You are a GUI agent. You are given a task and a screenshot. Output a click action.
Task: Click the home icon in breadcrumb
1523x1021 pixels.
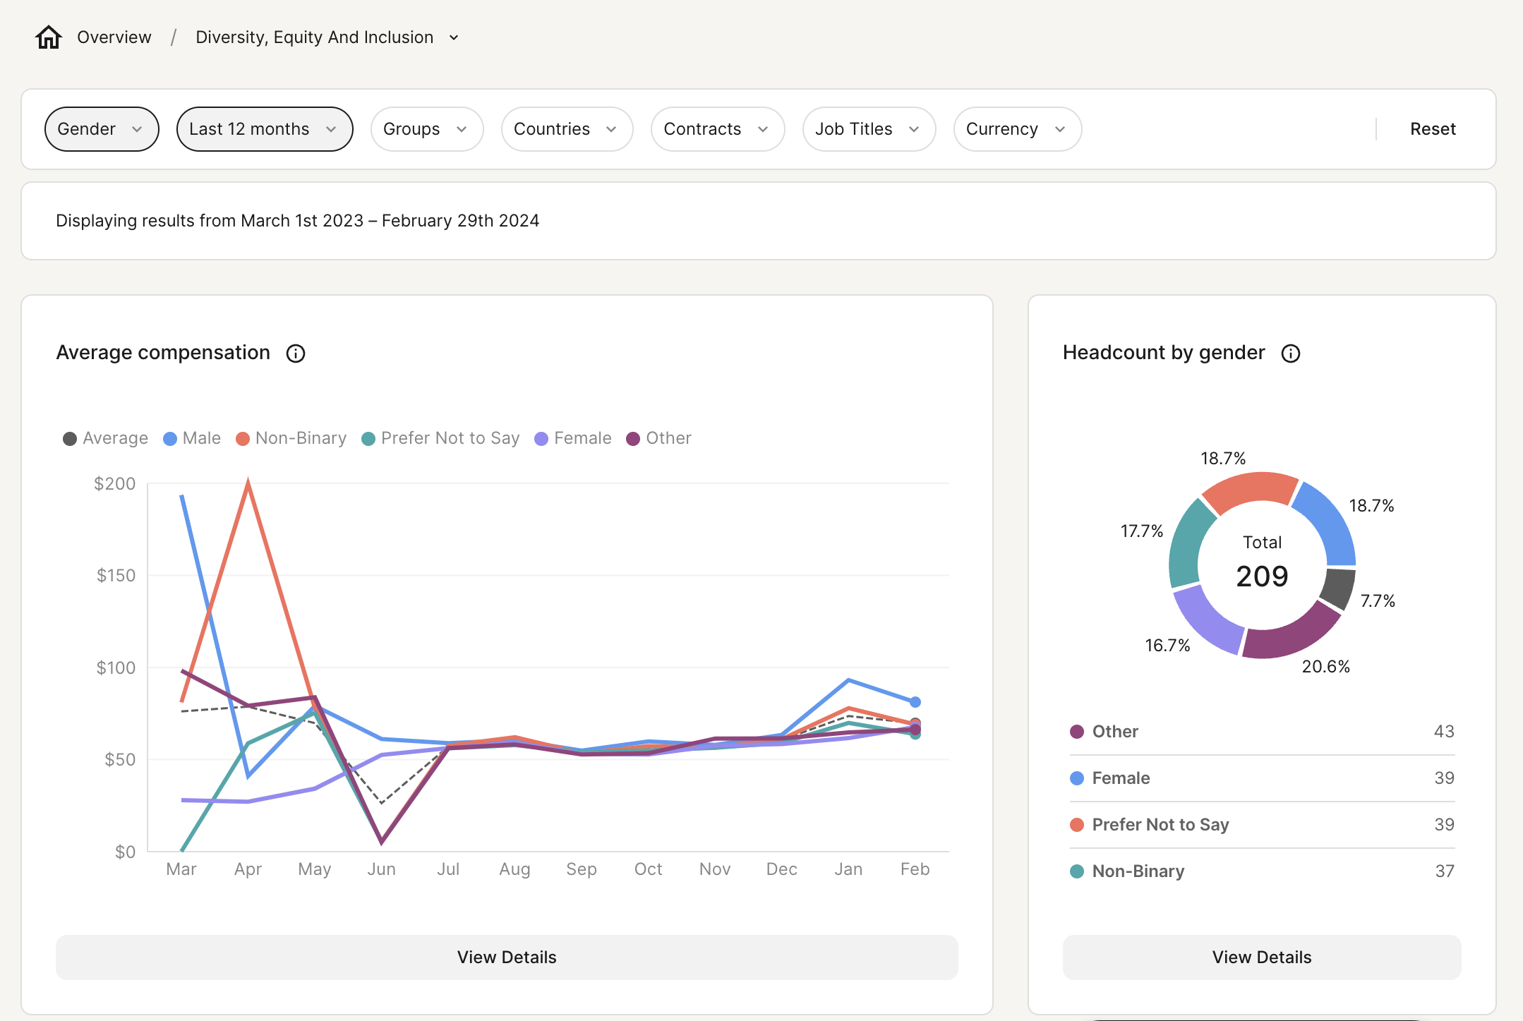[49, 37]
